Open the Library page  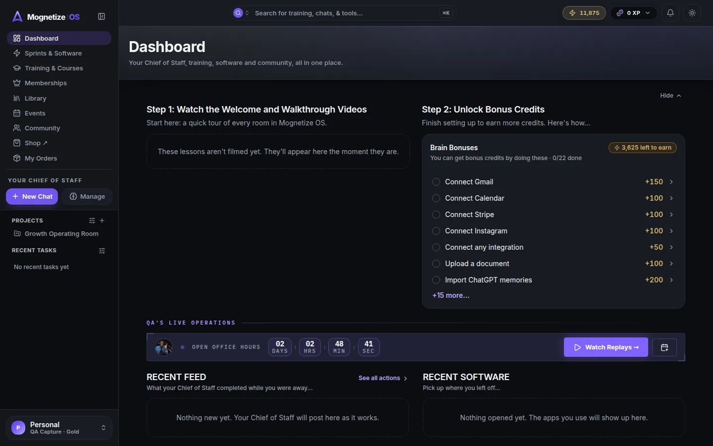[x=59, y=98]
